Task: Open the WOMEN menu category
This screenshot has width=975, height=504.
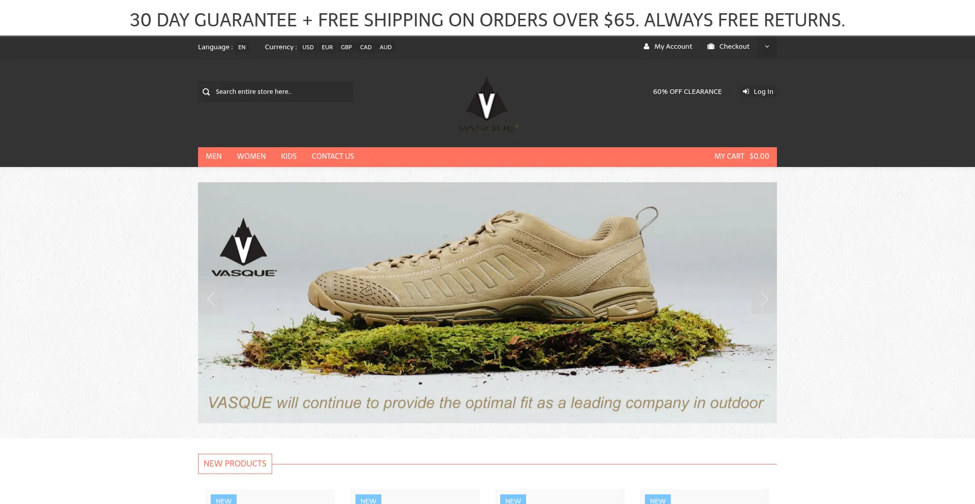Action: click(251, 156)
